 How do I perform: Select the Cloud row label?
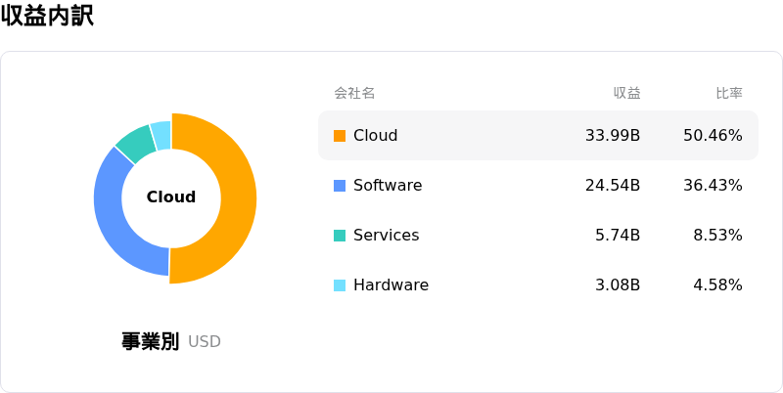pos(376,136)
